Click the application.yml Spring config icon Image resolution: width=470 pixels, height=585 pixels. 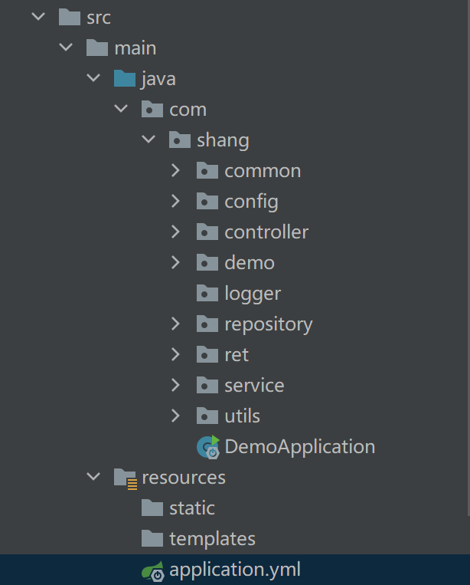click(x=152, y=570)
